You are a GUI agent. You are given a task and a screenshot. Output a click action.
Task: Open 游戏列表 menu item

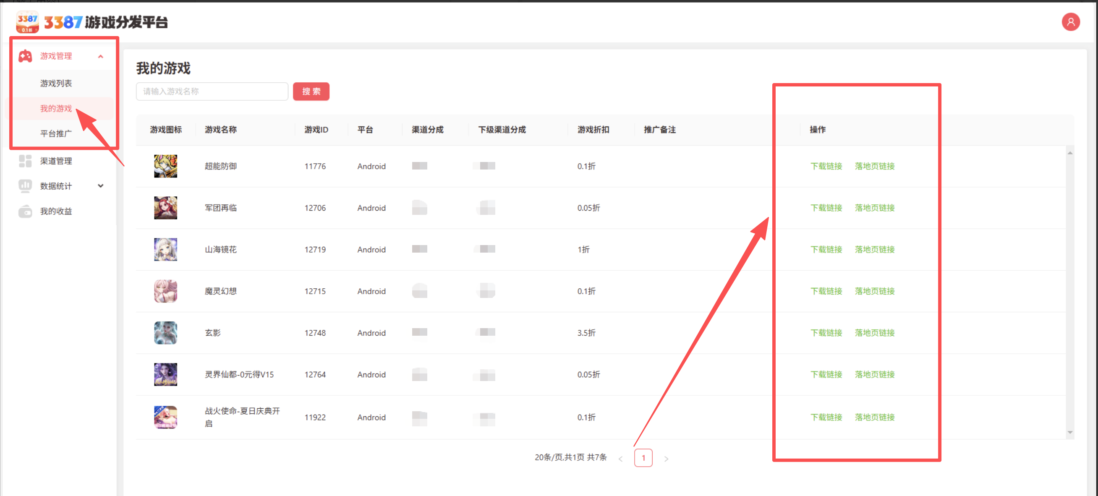56,84
